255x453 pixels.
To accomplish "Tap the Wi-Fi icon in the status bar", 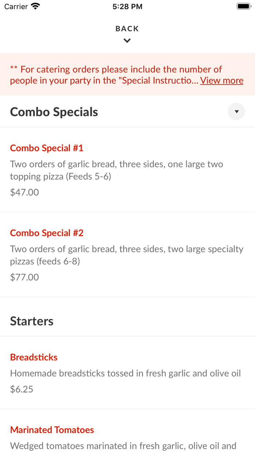I will tap(35, 6).
